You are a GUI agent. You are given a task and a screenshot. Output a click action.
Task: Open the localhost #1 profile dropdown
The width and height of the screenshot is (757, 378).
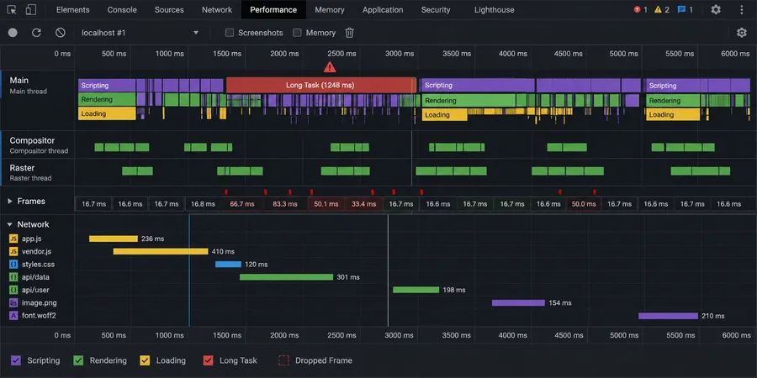pos(140,33)
